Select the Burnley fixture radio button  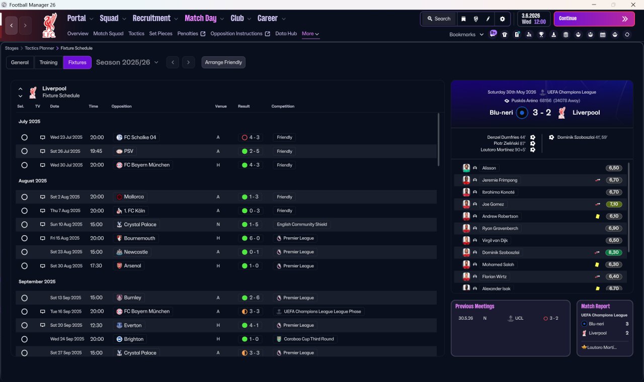pos(24,298)
